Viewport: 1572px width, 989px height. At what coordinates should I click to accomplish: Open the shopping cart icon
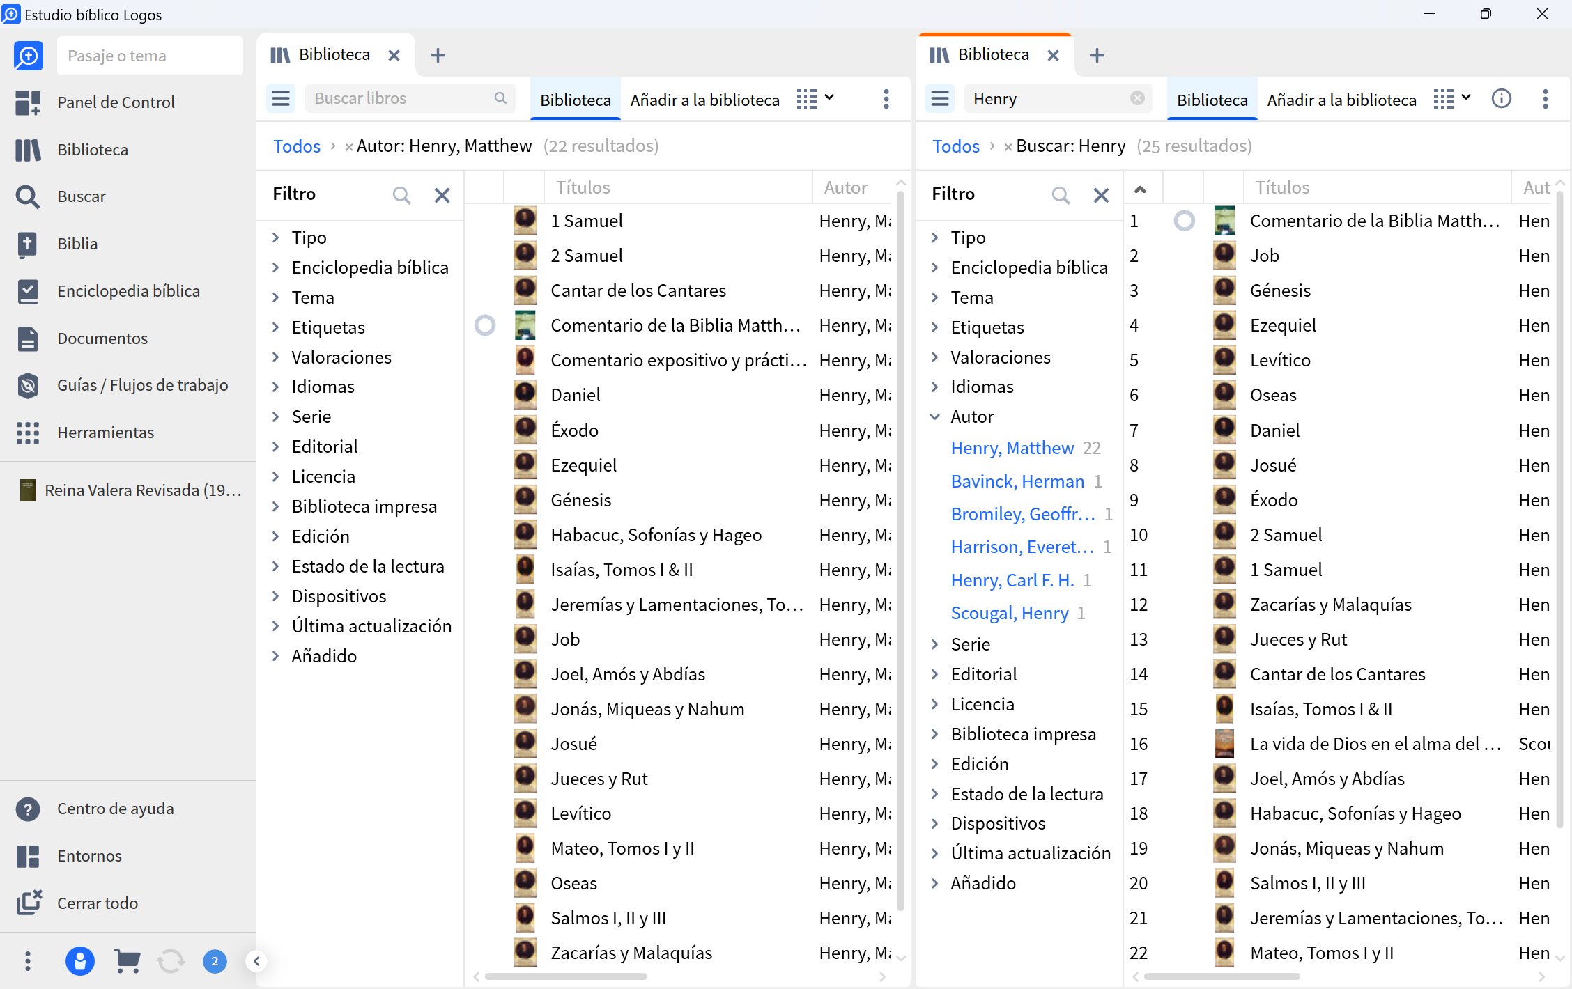(127, 961)
